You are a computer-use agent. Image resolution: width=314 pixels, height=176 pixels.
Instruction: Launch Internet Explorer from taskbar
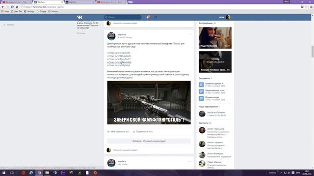tap(31, 173)
